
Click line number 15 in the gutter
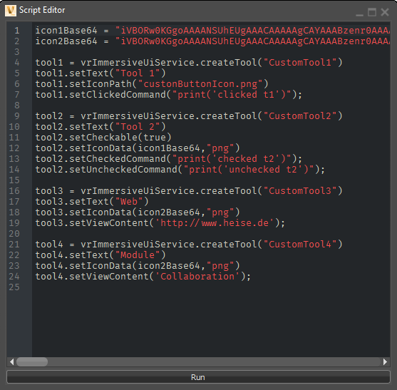(x=14, y=180)
